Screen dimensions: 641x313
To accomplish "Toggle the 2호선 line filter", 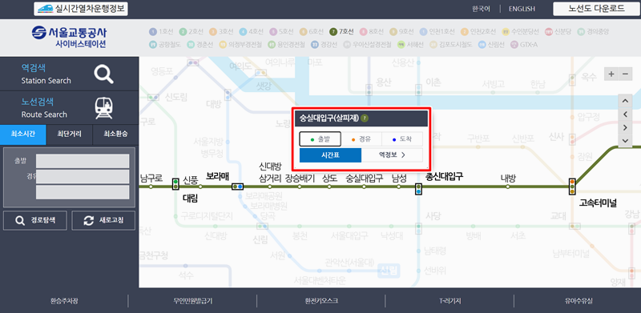I will 191,31.
